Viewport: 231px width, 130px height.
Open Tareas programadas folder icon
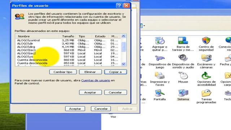tap(206, 93)
